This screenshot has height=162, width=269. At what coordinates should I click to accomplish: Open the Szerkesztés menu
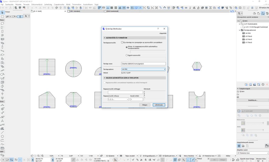coord(9,4)
